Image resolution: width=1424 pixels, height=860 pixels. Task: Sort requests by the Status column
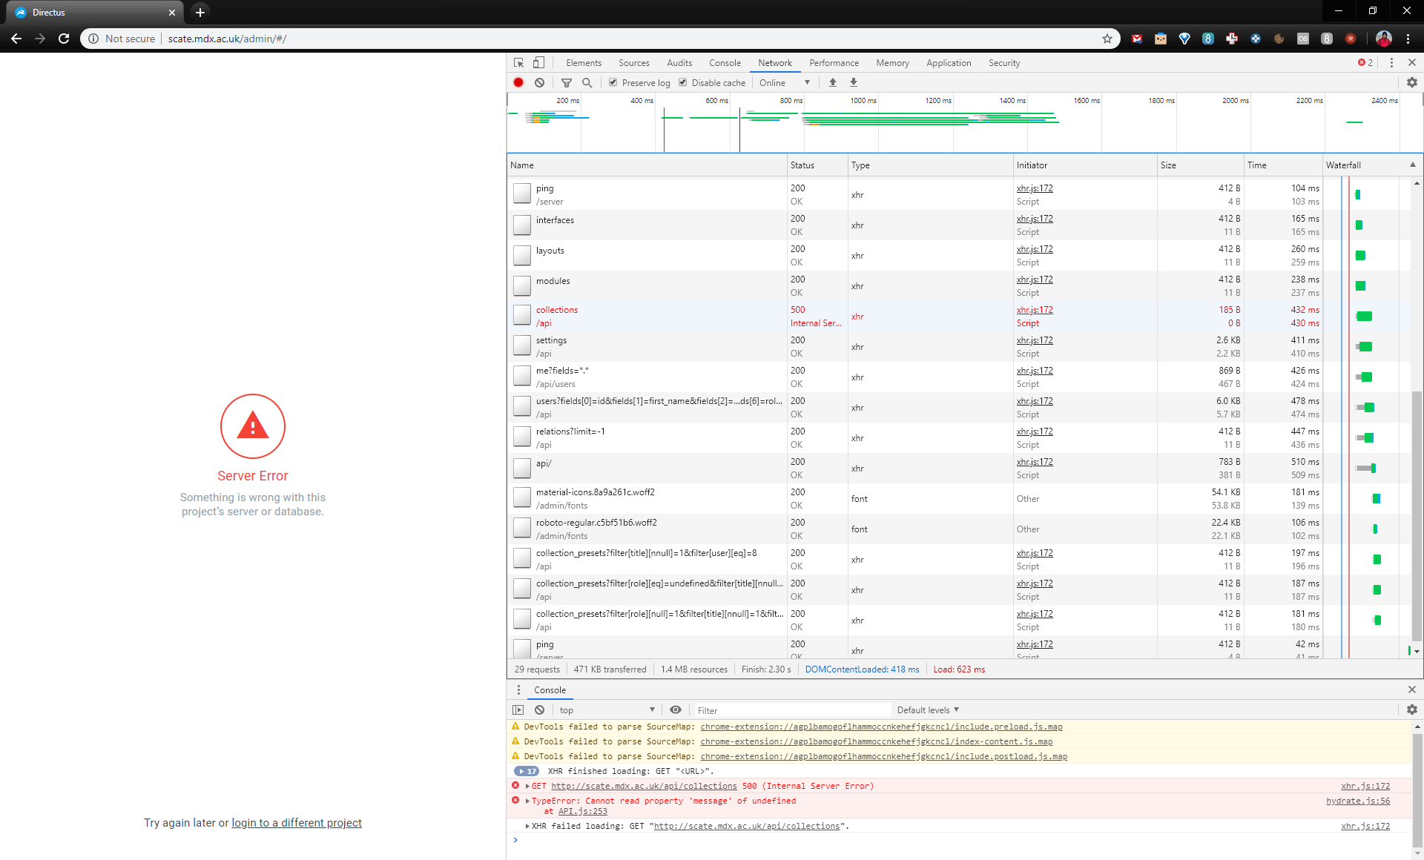tap(817, 165)
